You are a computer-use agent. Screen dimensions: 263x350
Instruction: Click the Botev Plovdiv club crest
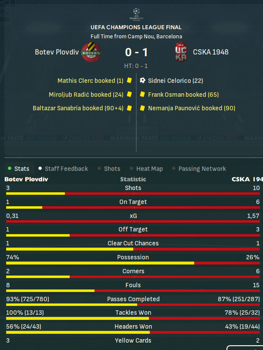pyautogui.click(x=91, y=52)
